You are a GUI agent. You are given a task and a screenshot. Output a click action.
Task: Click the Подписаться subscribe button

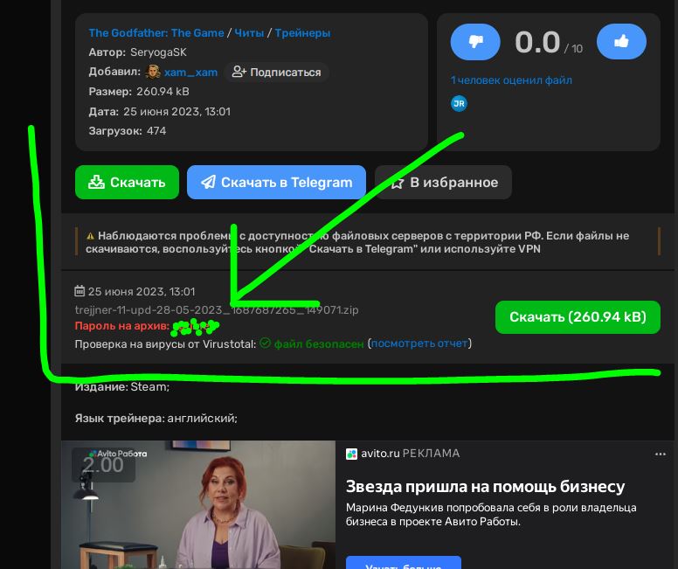pos(277,72)
